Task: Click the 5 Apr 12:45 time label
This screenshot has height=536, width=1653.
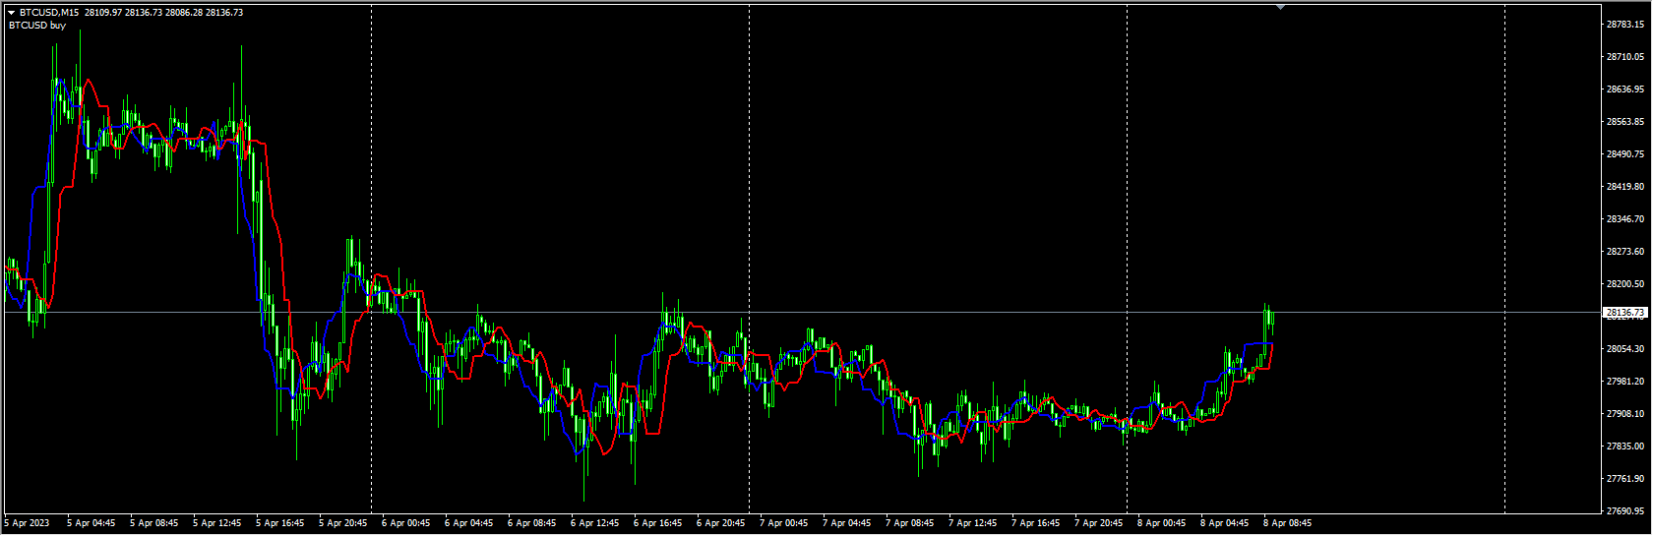Action: pos(216,523)
